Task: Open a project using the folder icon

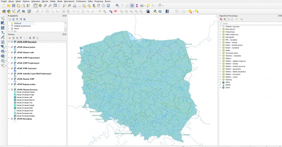Action: 8,6
